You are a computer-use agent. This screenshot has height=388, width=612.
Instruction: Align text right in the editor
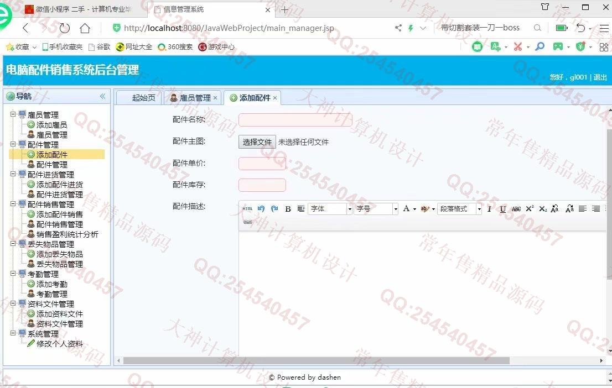coord(595,208)
